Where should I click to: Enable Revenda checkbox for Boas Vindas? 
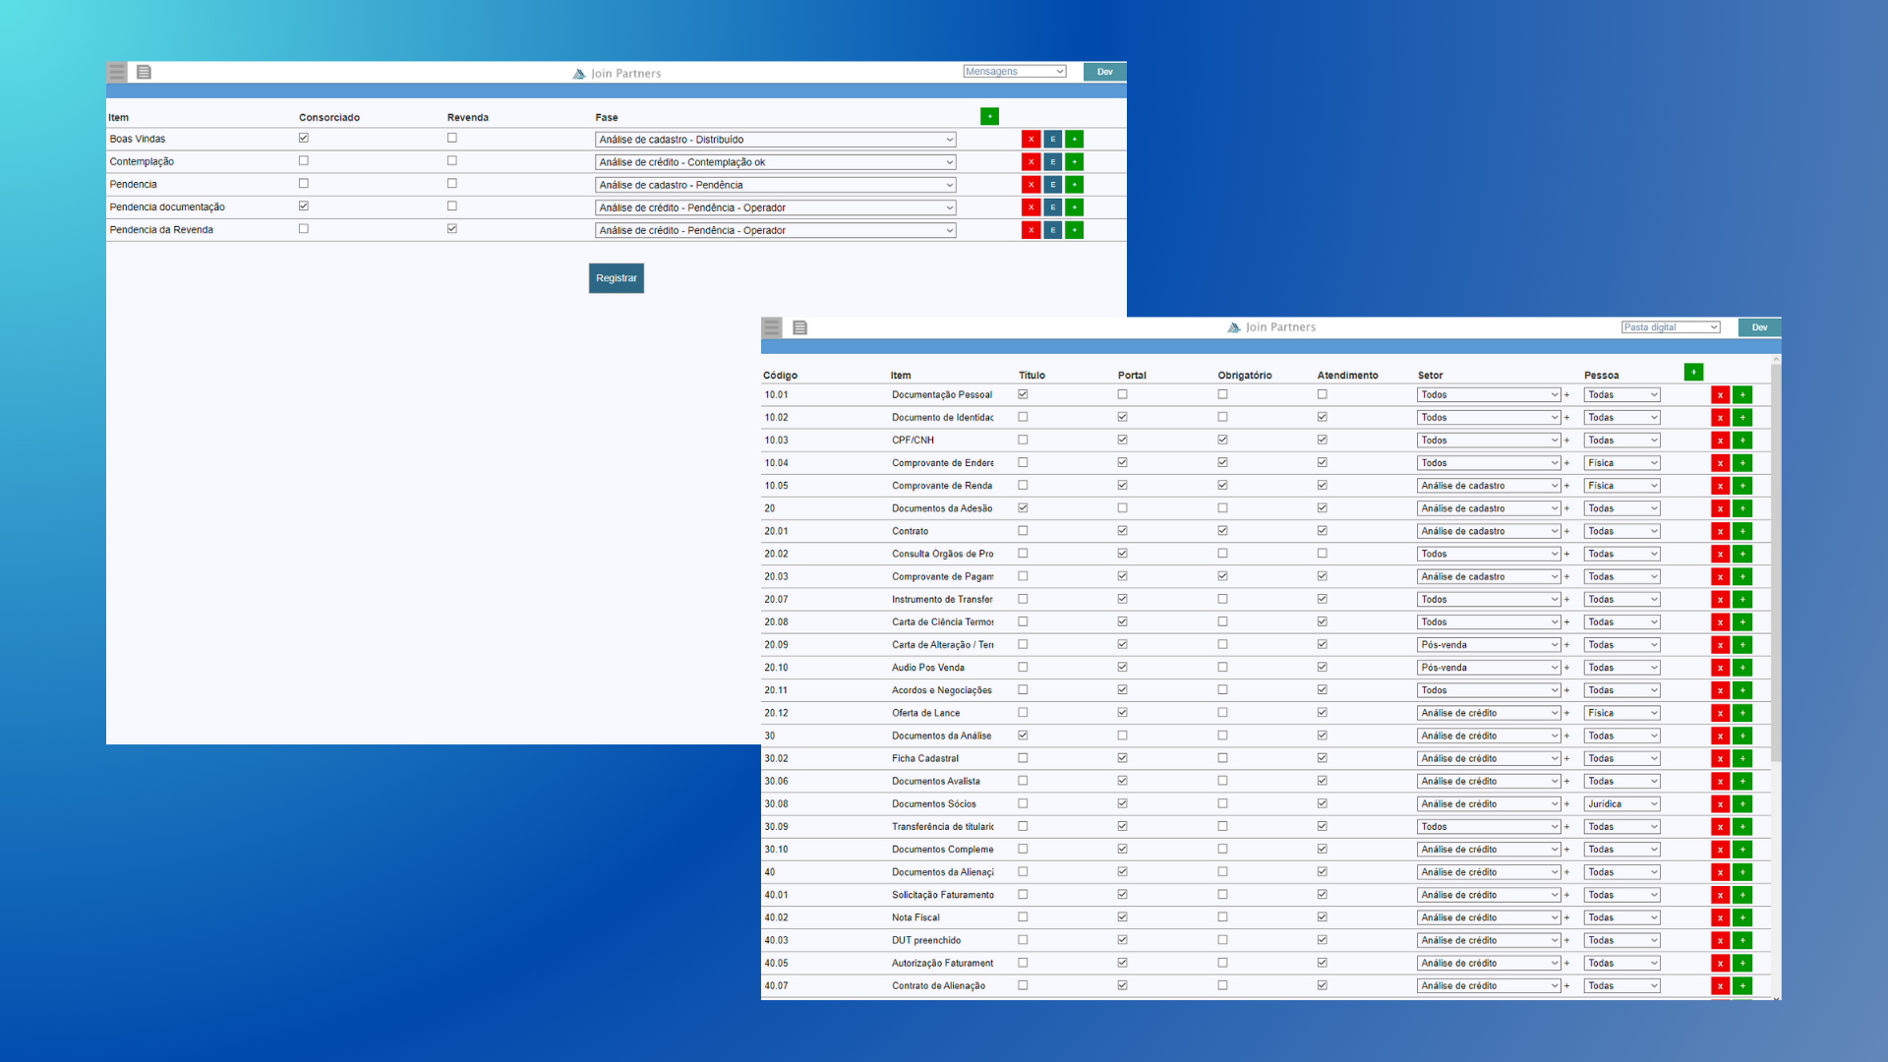[452, 139]
